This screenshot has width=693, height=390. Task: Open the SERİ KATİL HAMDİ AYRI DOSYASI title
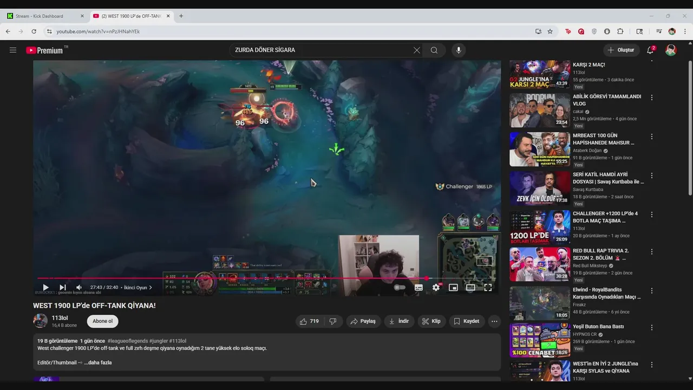[x=609, y=178]
